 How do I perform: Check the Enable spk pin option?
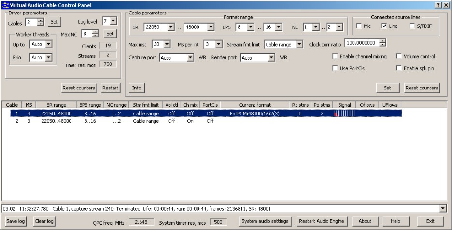(x=399, y=68)
